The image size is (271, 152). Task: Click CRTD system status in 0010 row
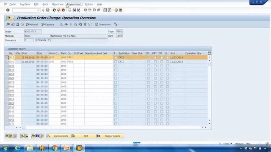[x=121, y=57]
